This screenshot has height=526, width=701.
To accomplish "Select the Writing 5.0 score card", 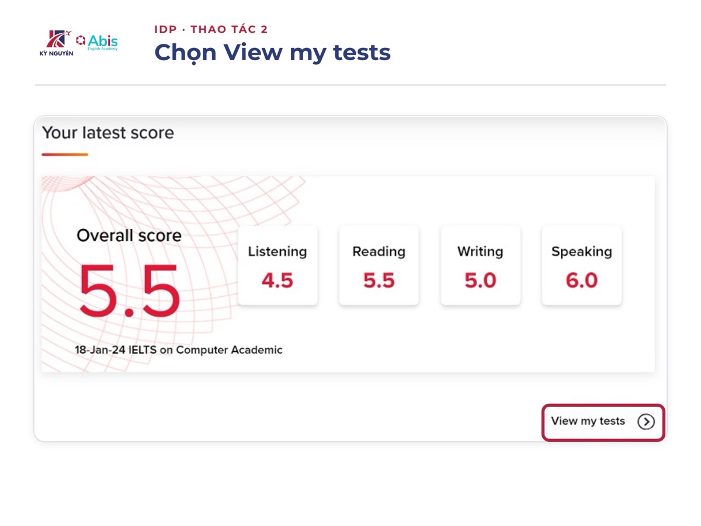I will pos(480,266).
